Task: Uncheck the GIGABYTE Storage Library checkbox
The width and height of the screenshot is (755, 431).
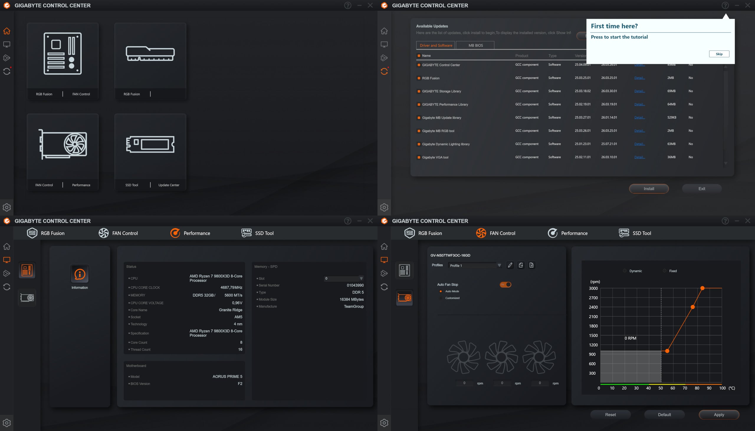Action: (x=419, y=91)
